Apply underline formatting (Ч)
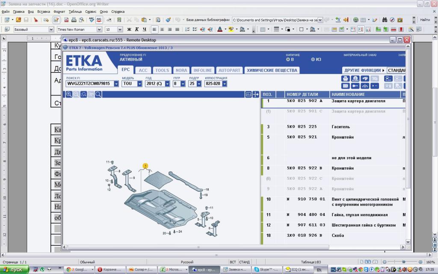 [144, 30]
